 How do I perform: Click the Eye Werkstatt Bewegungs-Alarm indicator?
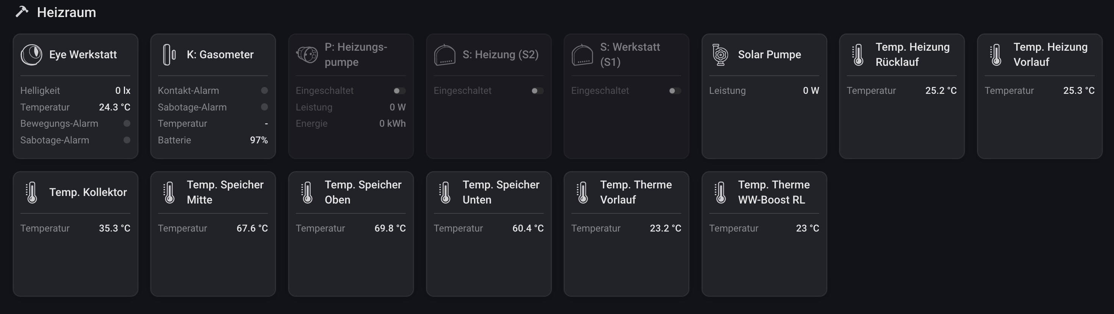tap(127, 124)
